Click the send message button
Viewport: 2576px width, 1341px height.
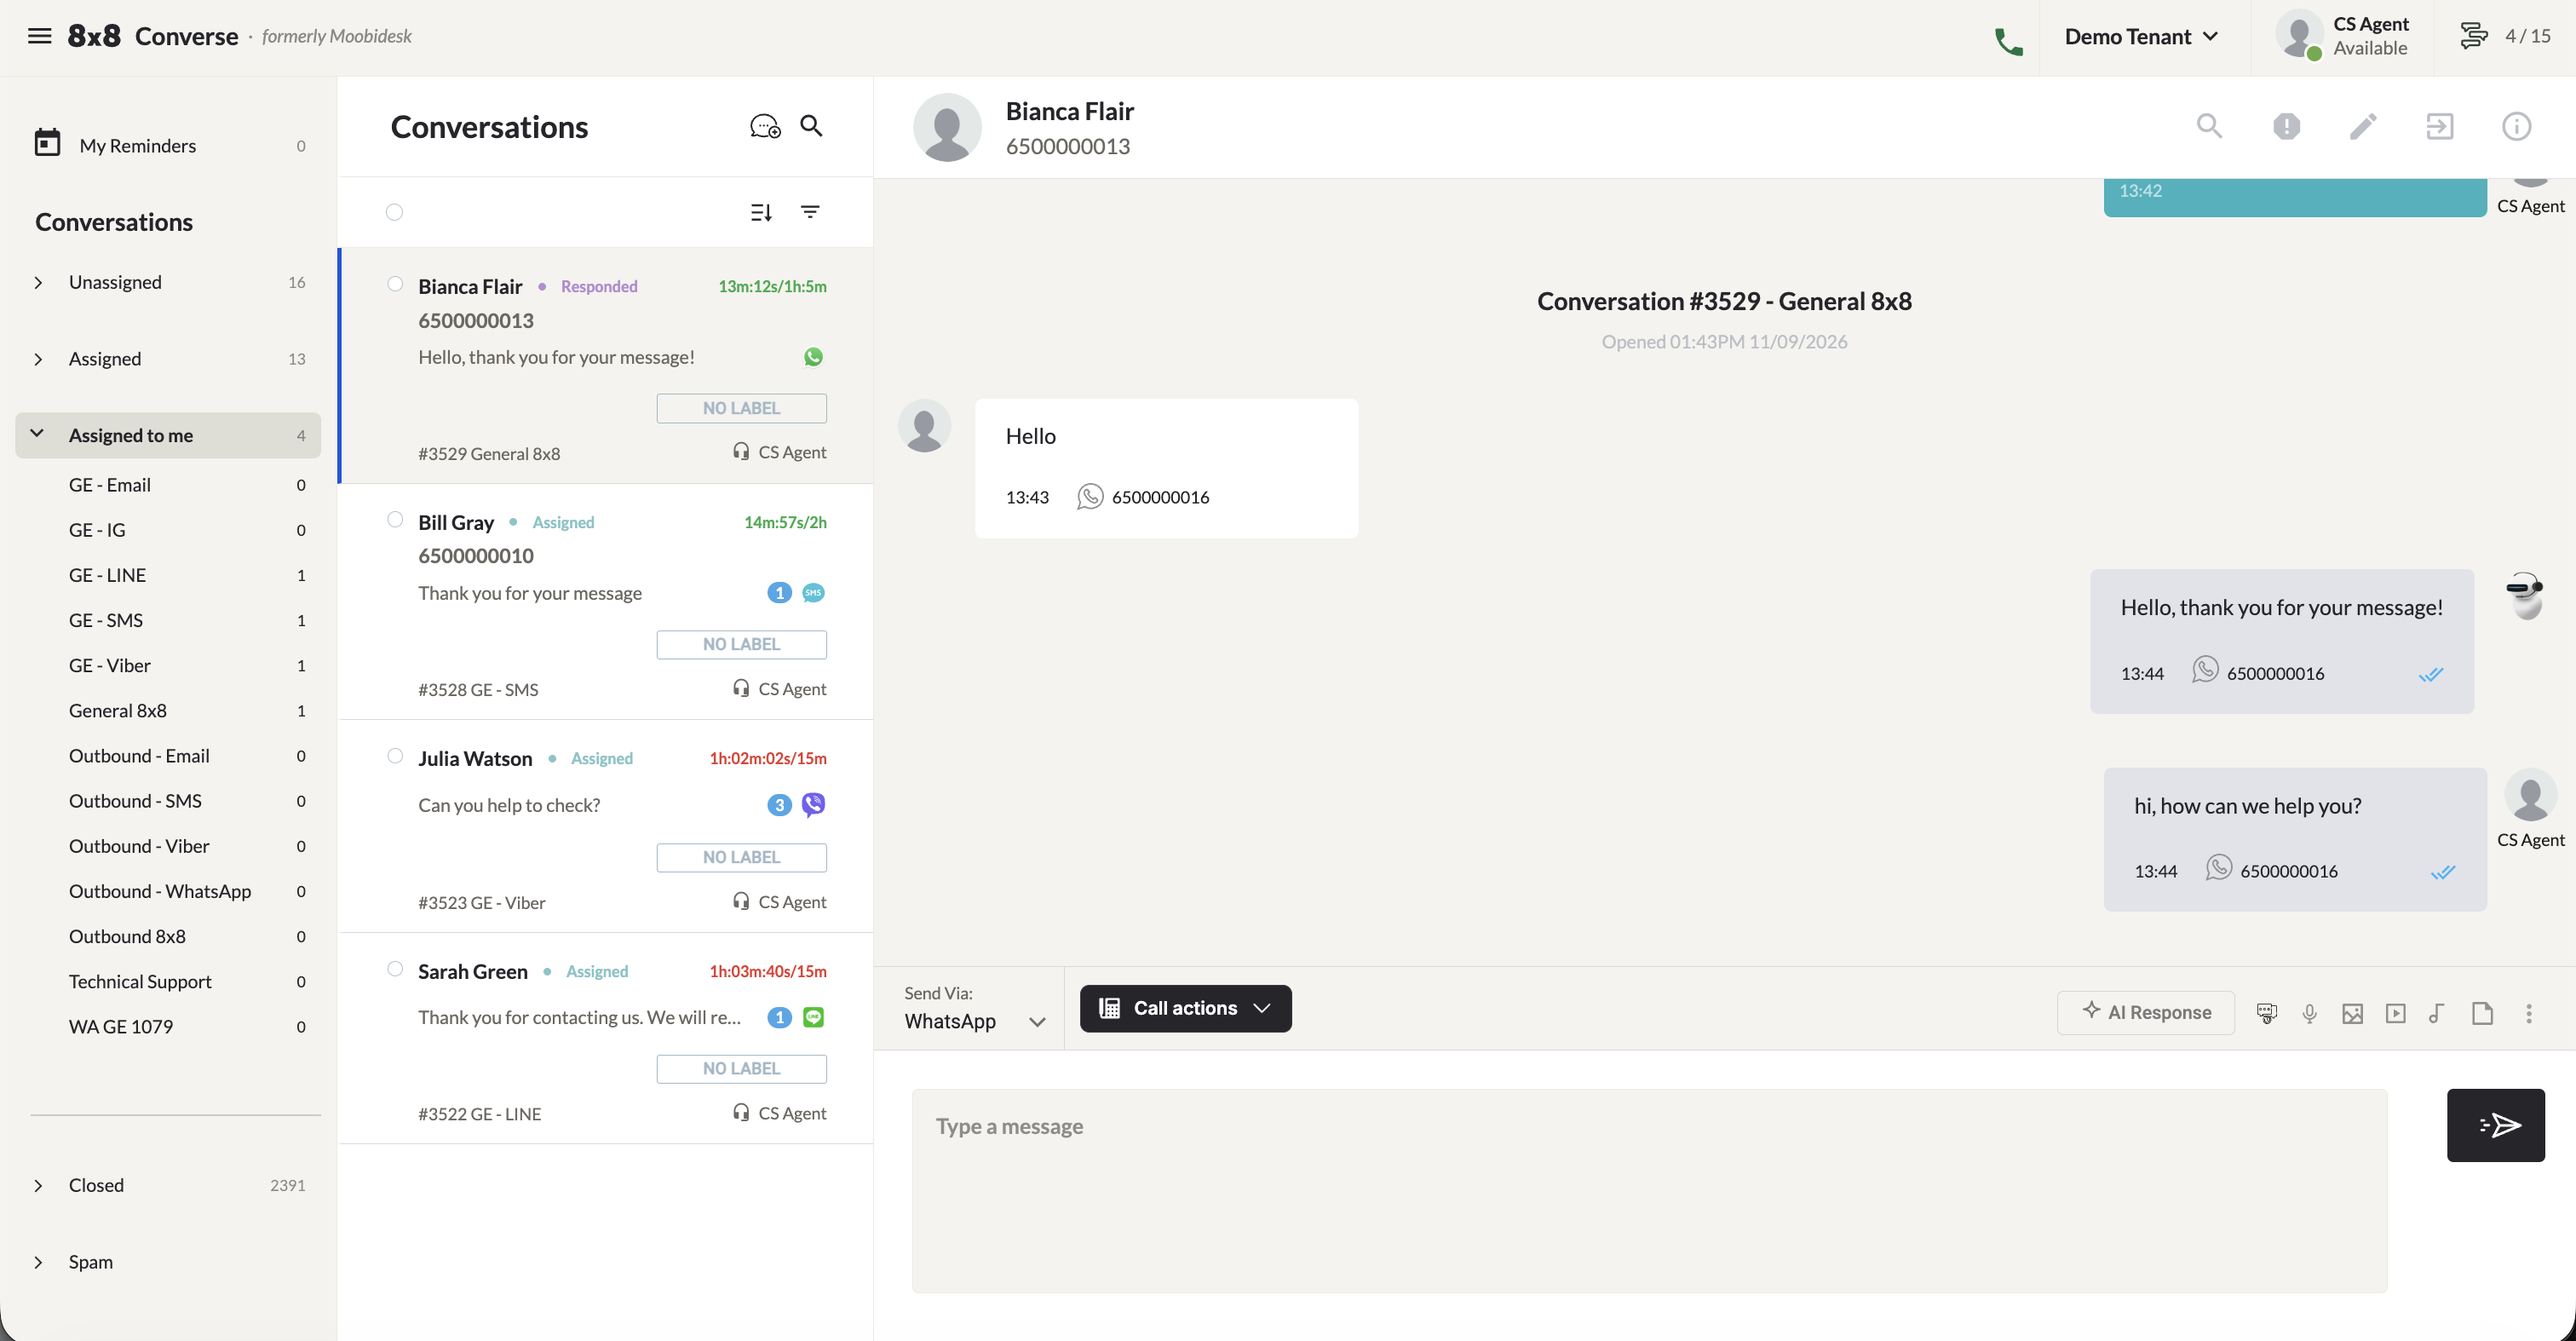(2495, 1125)
